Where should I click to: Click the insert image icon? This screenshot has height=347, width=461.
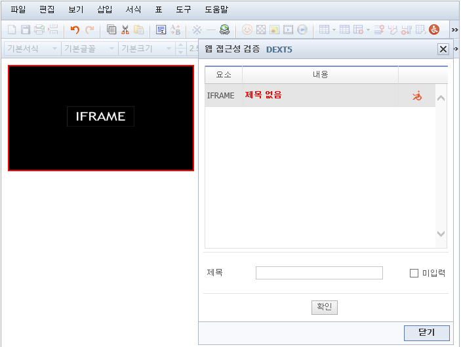(x=274, y=30)
